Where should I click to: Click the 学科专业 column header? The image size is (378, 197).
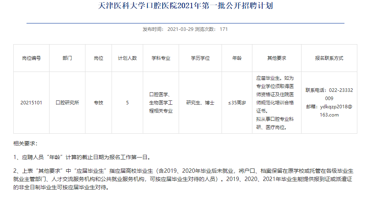point(161,58)
